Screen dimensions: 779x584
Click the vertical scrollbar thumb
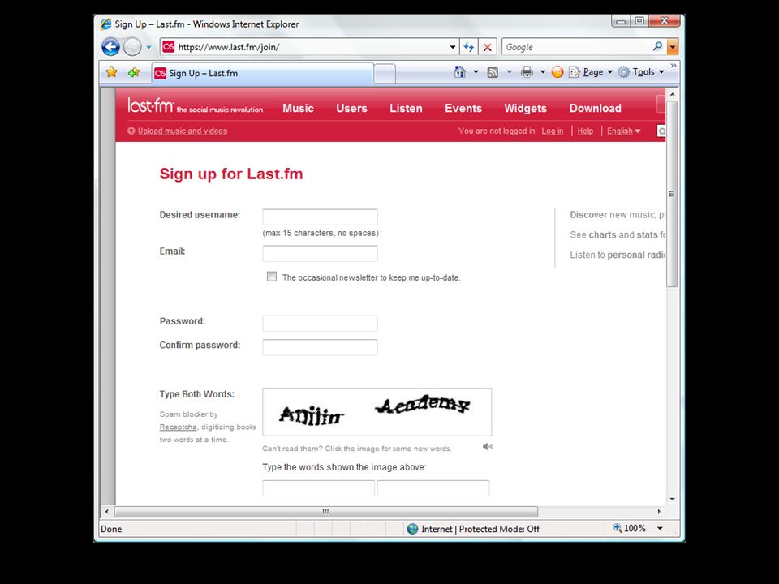point(672,194)
